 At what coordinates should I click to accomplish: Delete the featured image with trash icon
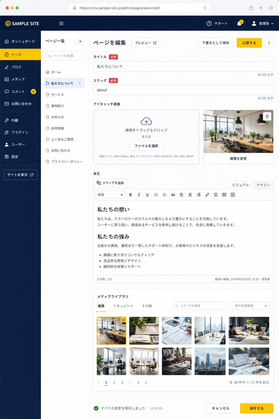(267, 116)
